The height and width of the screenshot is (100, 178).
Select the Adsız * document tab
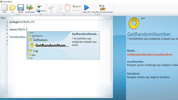[x=4, y=18]
